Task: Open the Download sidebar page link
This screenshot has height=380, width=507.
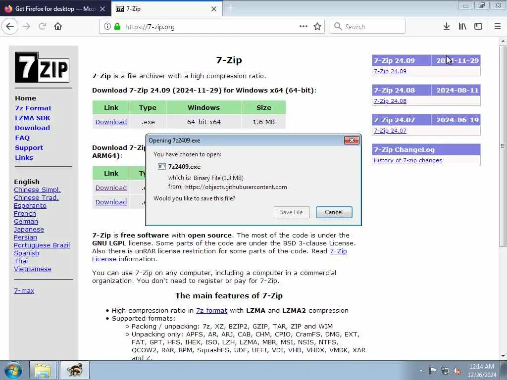Action: pyautogui.click(x=32, y=128)
